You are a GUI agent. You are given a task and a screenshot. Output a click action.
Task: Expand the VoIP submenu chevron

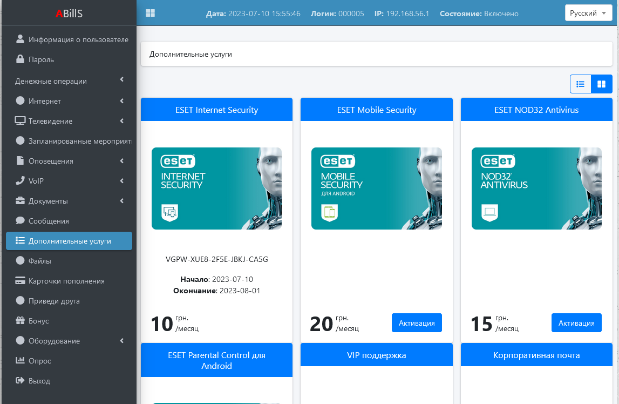pos(122,181)
